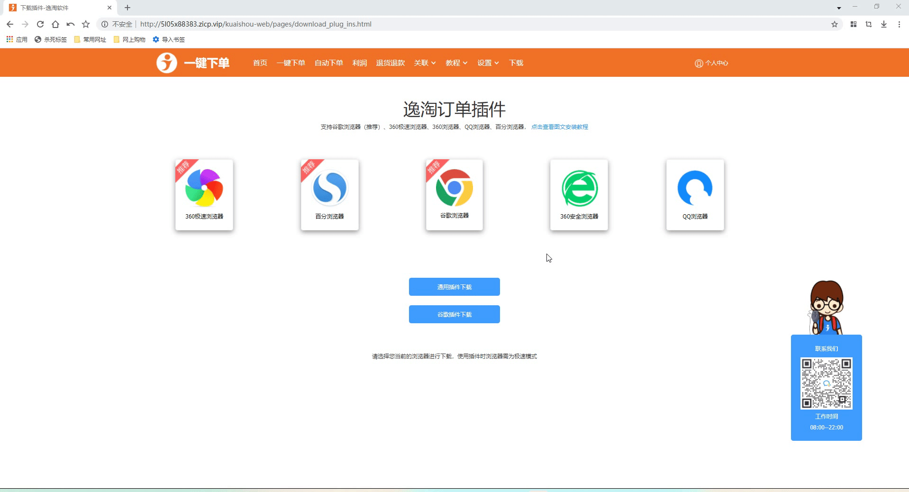This screenshot has height=492, width=909.
Task: Open the 常用网址 bookmarks folder
Action: coord(90,39)
